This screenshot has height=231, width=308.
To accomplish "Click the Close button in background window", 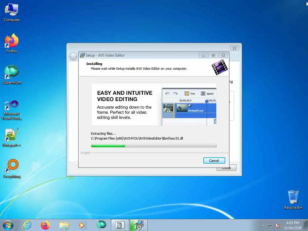I will pyautogui.click(x=226, y=168).
